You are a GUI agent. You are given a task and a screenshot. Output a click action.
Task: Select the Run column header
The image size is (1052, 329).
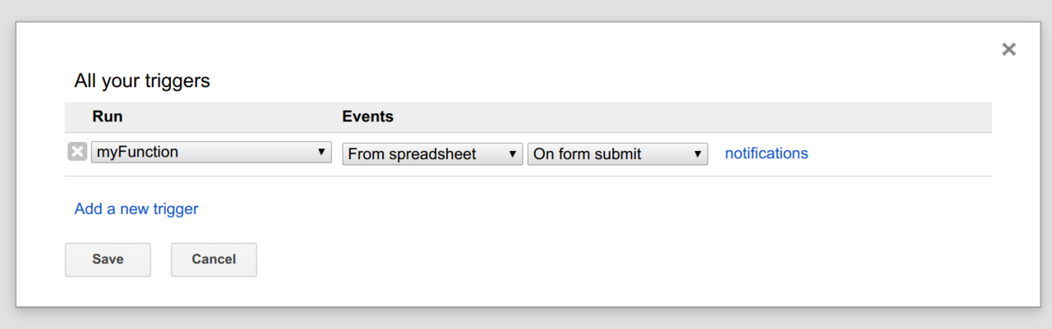tap(108, 117)
